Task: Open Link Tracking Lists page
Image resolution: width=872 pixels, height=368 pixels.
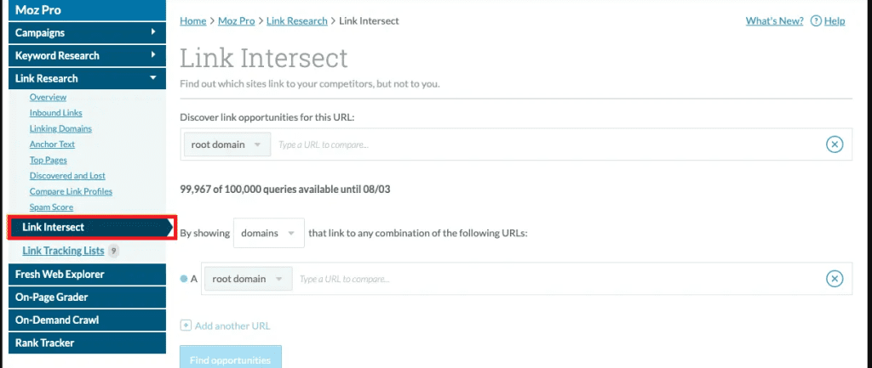Action: click(63, 251)
